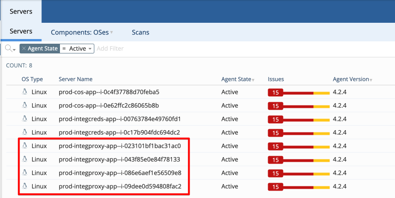Open server prod-integproxy-app--i-09dee0d594808fac2
The height and width of the screenshot is (198, 395).
[x=120, y=186]
